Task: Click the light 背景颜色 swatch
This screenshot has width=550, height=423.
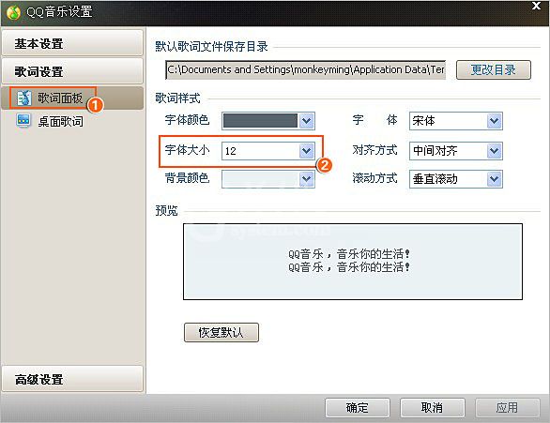Action: [260, 179]
